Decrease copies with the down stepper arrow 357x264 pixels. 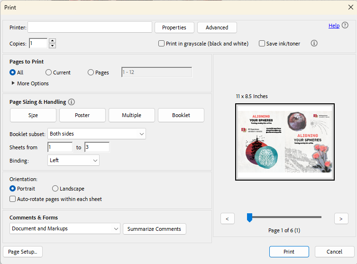[52, 46]
